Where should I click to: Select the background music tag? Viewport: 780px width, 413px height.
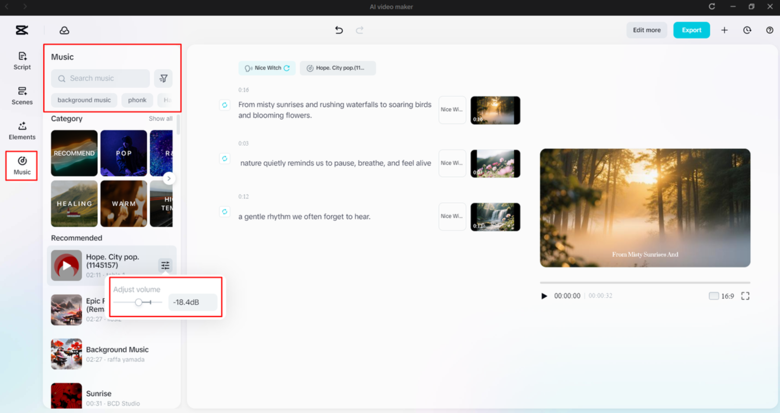point(84,100)
